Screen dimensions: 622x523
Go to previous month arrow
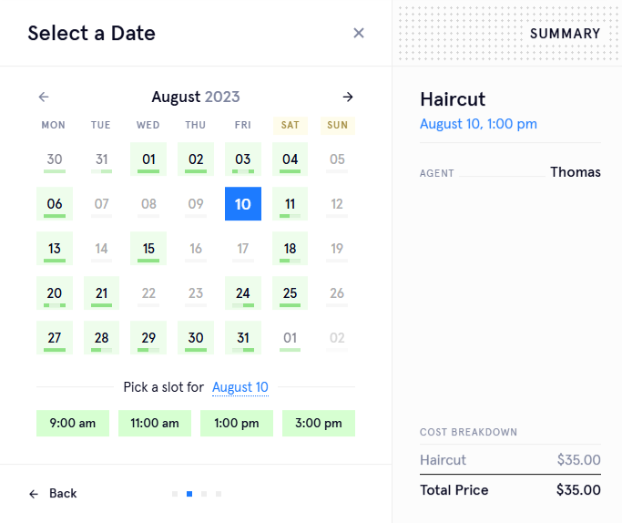[x=44, y=97]
